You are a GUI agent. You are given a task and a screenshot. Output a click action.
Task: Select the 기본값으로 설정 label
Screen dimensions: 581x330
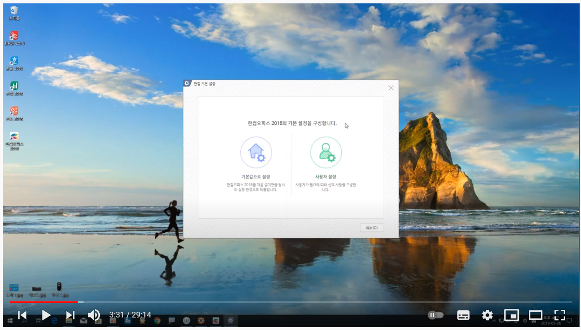[256, 177]
